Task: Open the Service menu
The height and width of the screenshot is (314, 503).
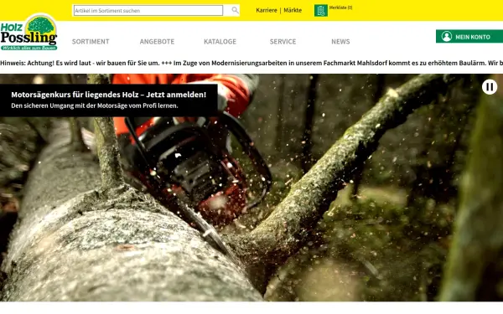Action: [283, 41]
